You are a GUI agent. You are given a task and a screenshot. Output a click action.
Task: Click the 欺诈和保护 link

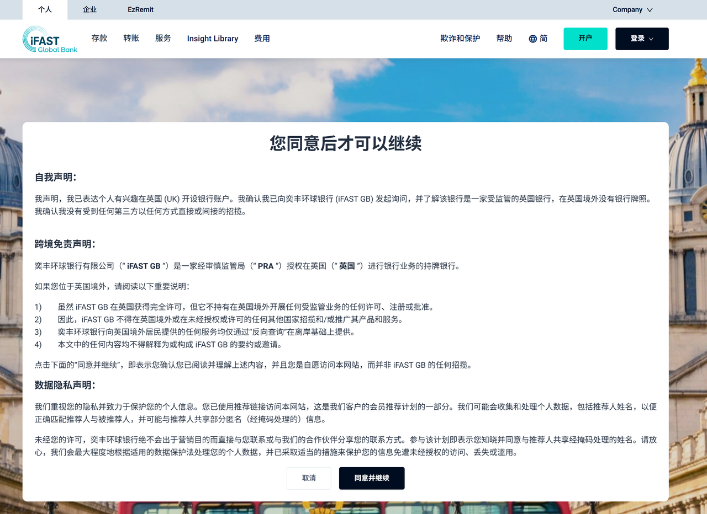[x=460, y=39]
